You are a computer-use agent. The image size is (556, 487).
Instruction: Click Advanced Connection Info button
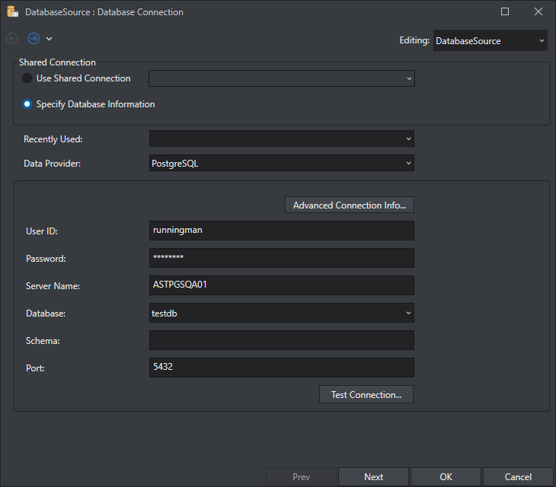349,205
